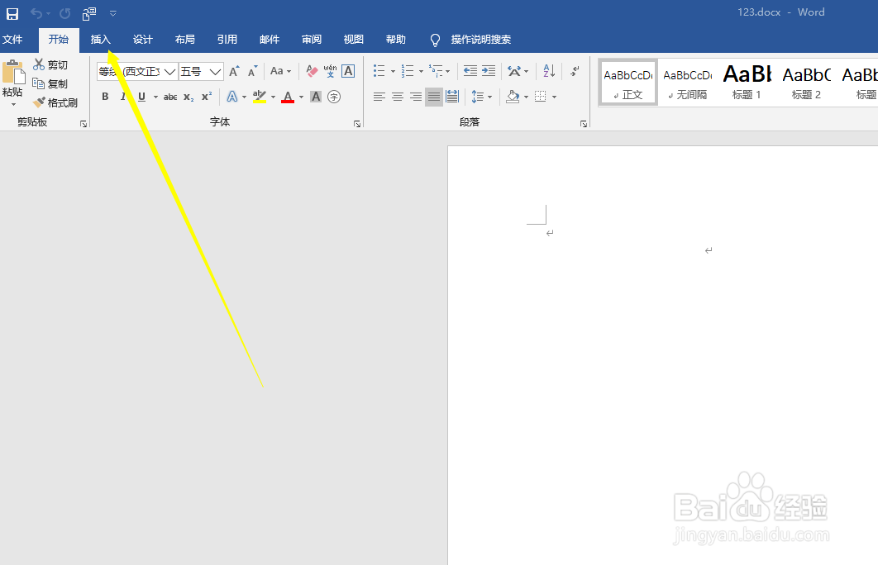Toggle subscript x₂
This screenshot has height=565, width=878.
coord(188,97)
